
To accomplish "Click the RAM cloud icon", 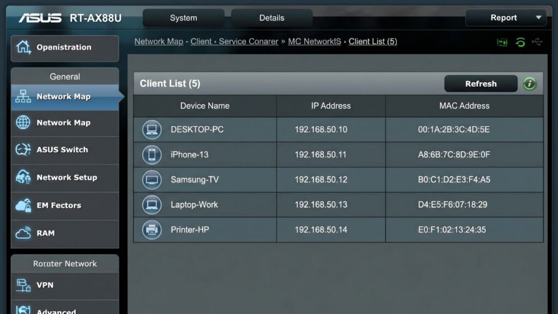I will coord(23,233).
